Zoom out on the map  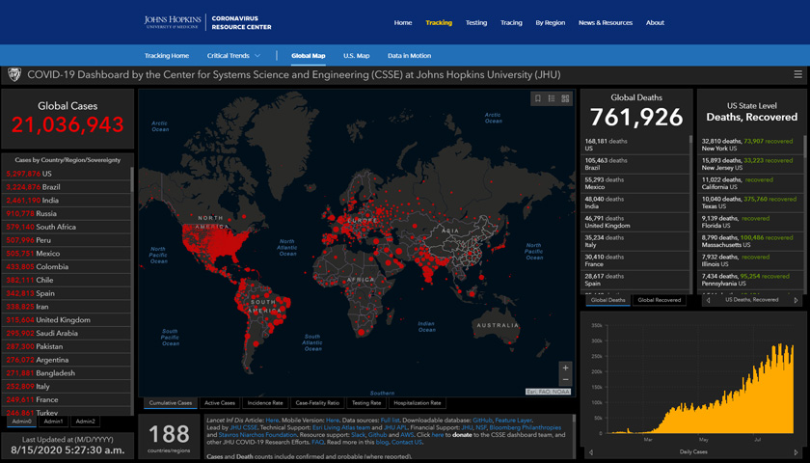coord(565,381)
